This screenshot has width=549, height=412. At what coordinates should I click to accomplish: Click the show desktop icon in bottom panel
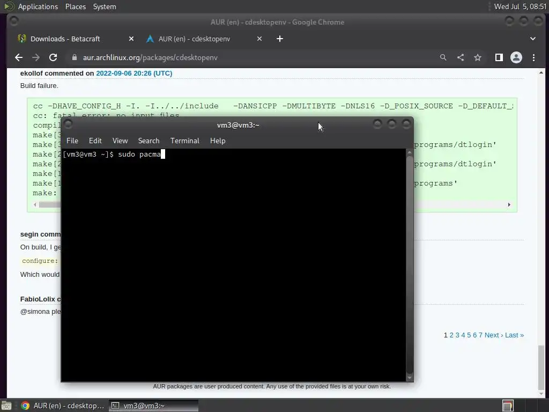click(x=6, y=406)
